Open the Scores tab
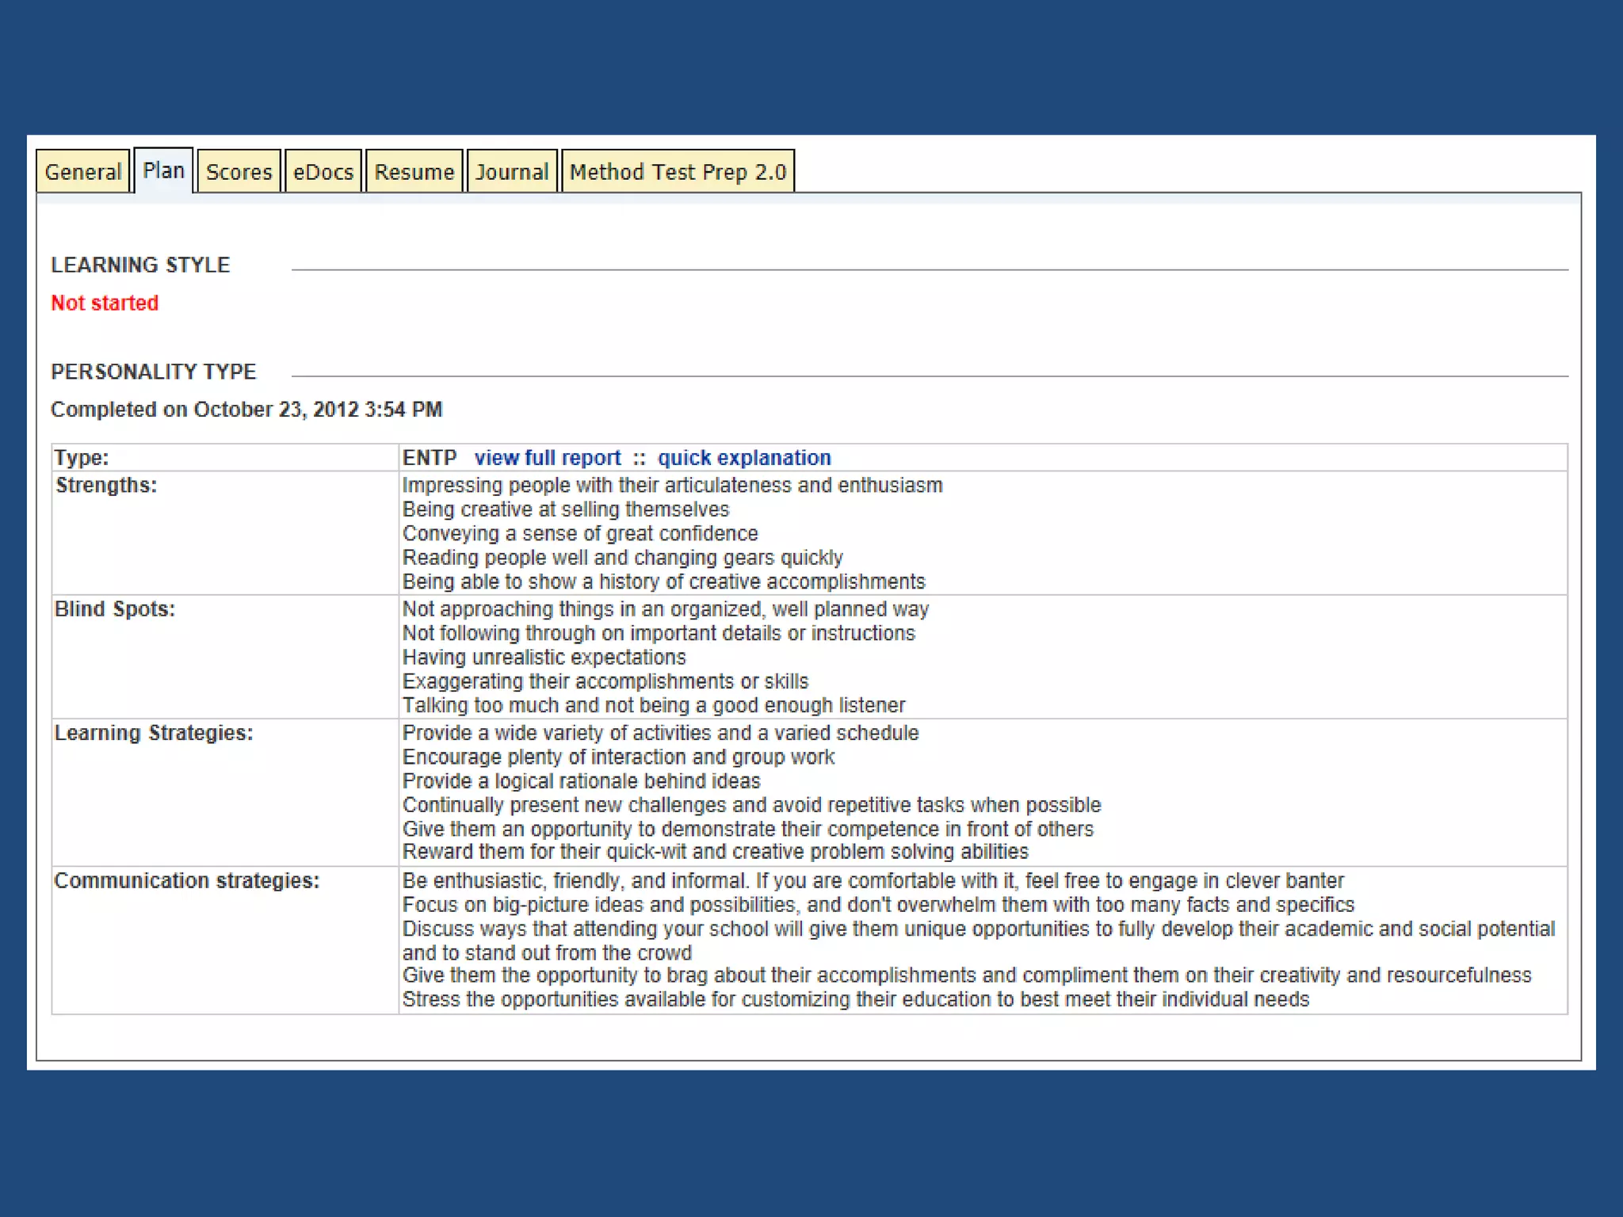Screen dimensions: 1623x1217 click(x=239, y=172)
